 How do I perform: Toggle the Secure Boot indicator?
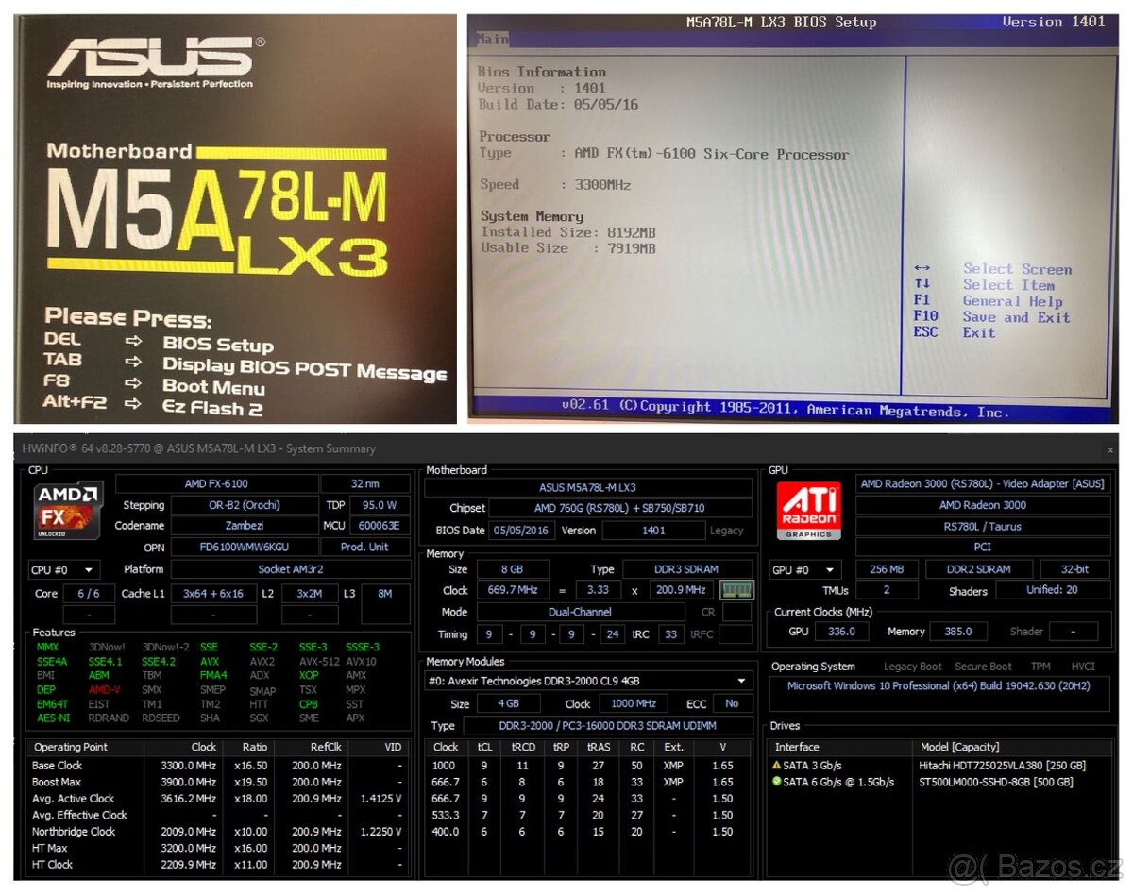[983, 666]
